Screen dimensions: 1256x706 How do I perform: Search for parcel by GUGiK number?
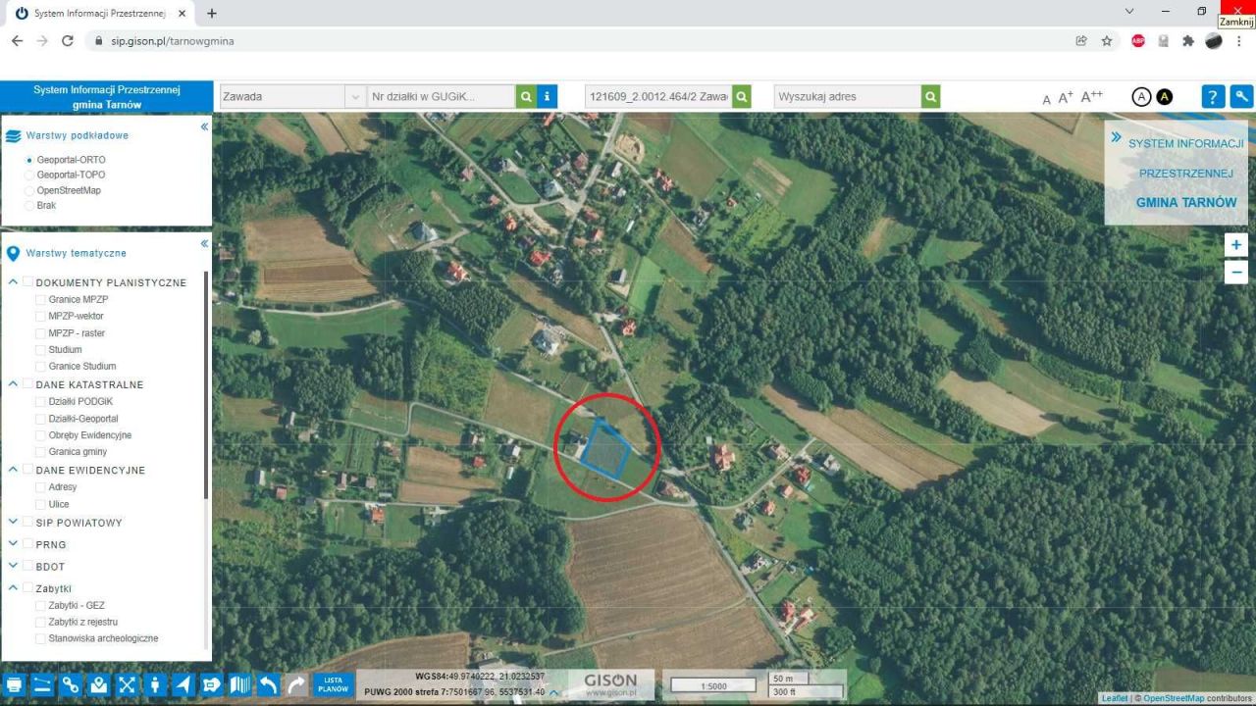(526, 96)
